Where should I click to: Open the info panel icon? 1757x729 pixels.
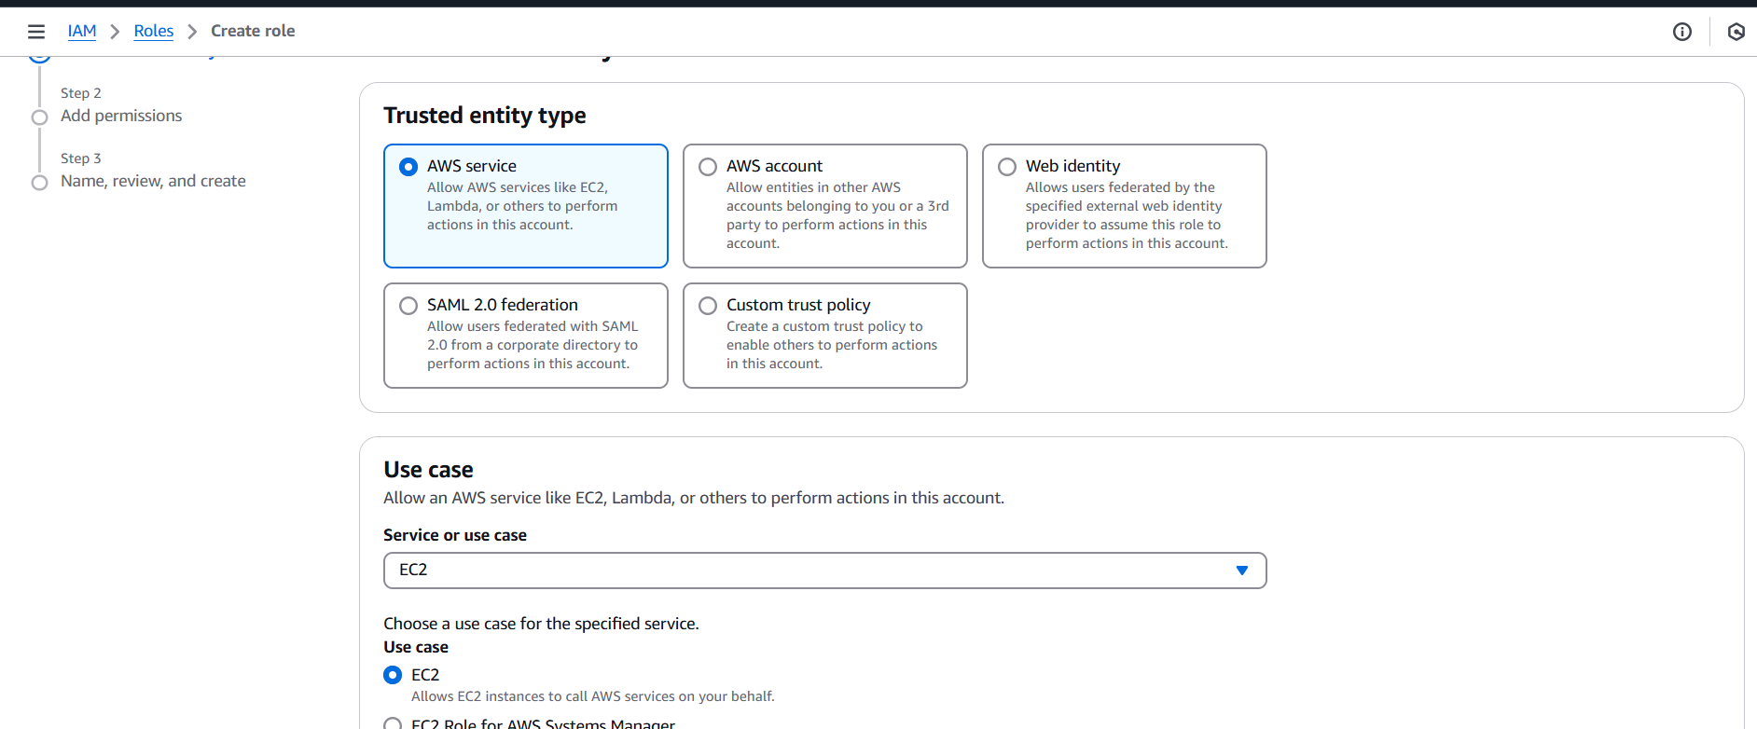(x=1682, y=32)
